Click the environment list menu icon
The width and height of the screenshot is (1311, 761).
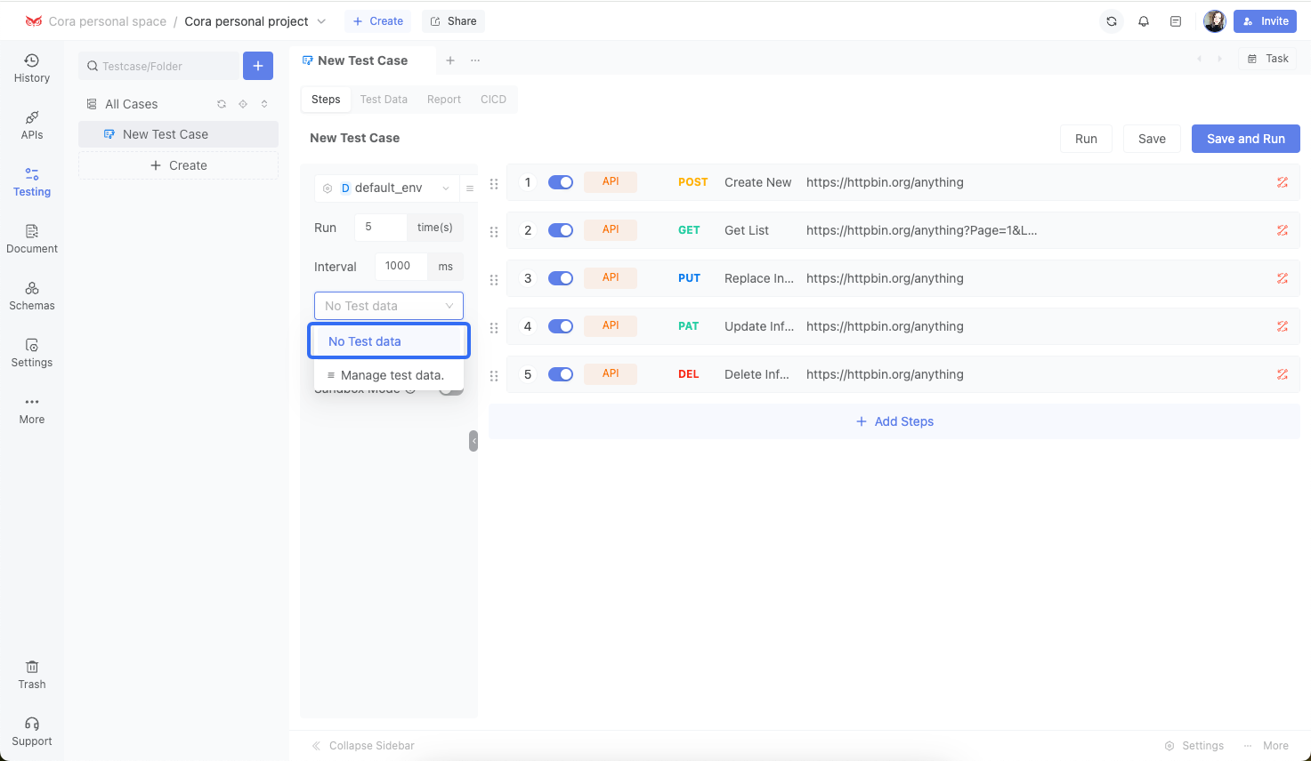point(470,188)
